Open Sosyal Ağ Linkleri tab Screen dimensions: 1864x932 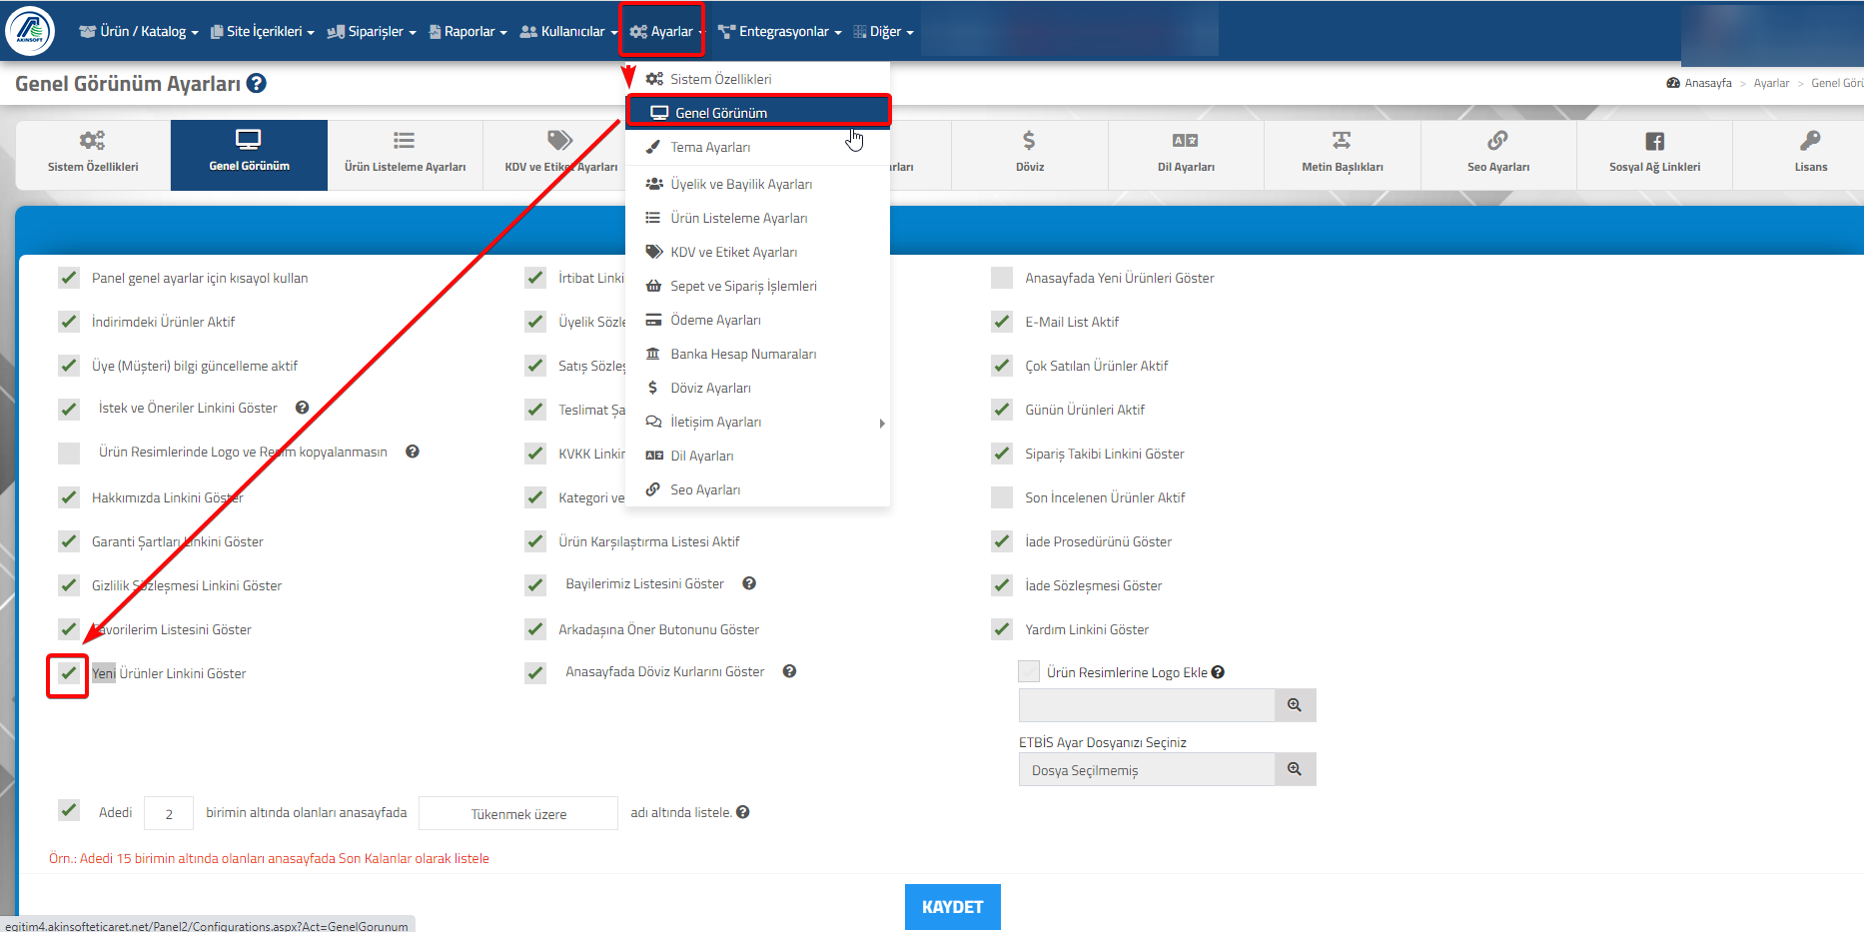(1654, 155)
